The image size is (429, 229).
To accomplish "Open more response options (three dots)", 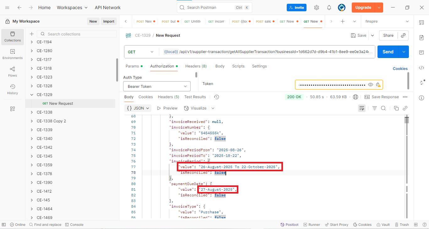I will (x=405, y=97).
